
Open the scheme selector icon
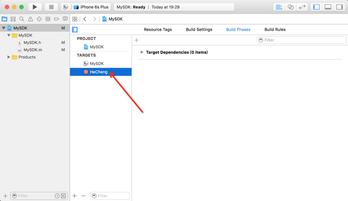tap(66, 7)
